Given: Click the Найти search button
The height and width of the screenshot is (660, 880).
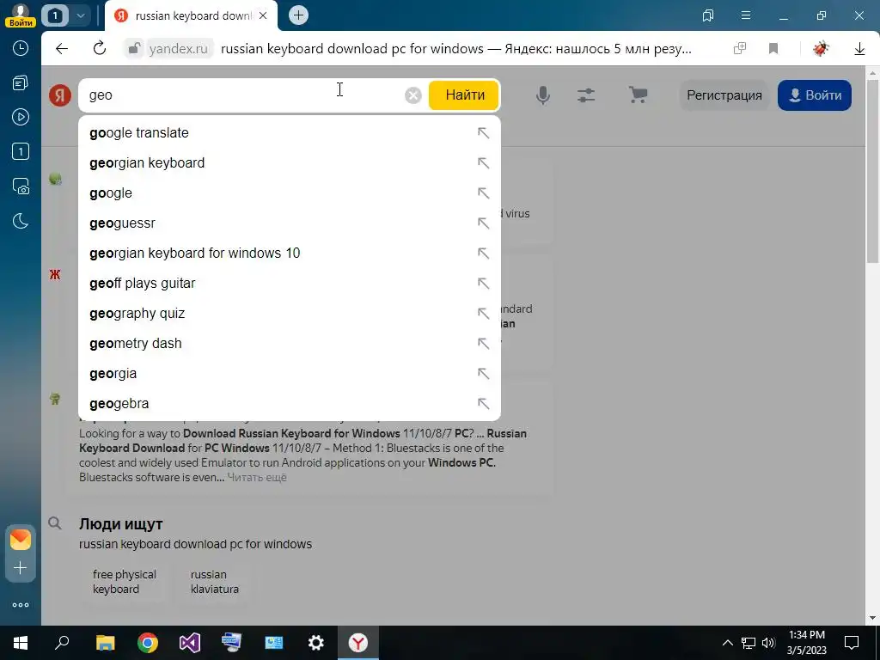Looking at the screenshot, I should [465, 95].
